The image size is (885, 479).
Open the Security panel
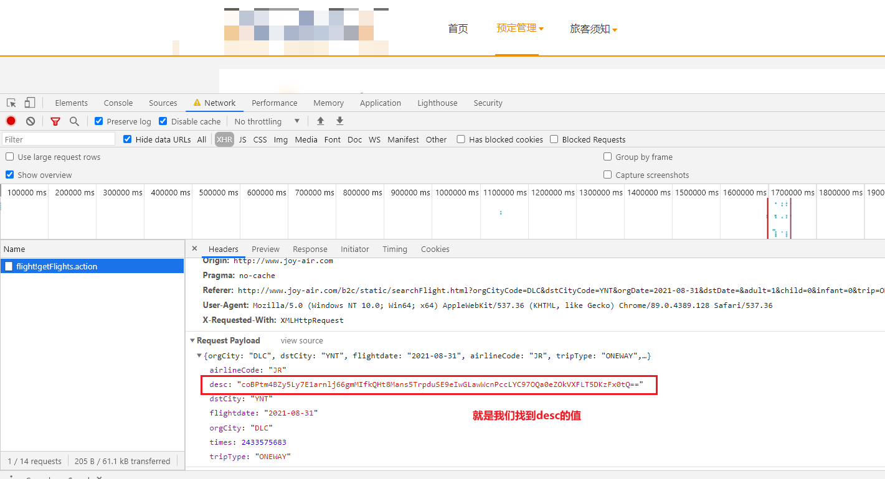point(488,103)
